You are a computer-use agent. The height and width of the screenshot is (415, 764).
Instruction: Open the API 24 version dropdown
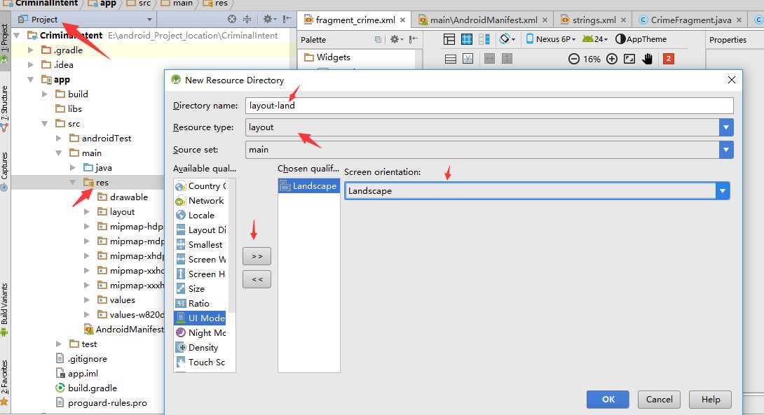(x=595, y=39)
